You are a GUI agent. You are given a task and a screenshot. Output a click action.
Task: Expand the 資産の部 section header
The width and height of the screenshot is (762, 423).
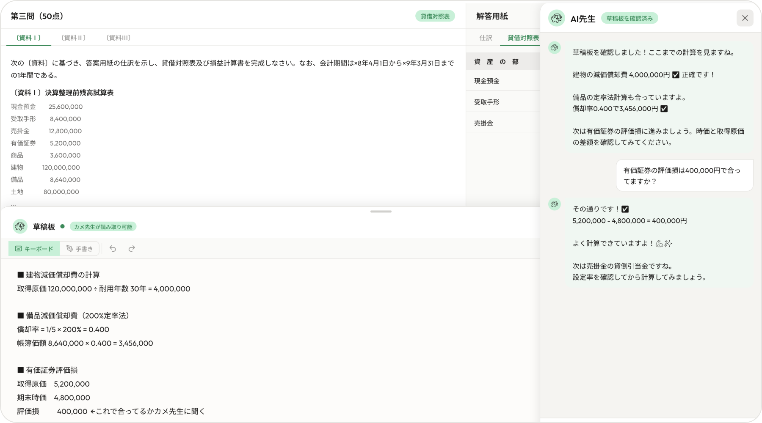pyautogui.click(x=496, y=61)
